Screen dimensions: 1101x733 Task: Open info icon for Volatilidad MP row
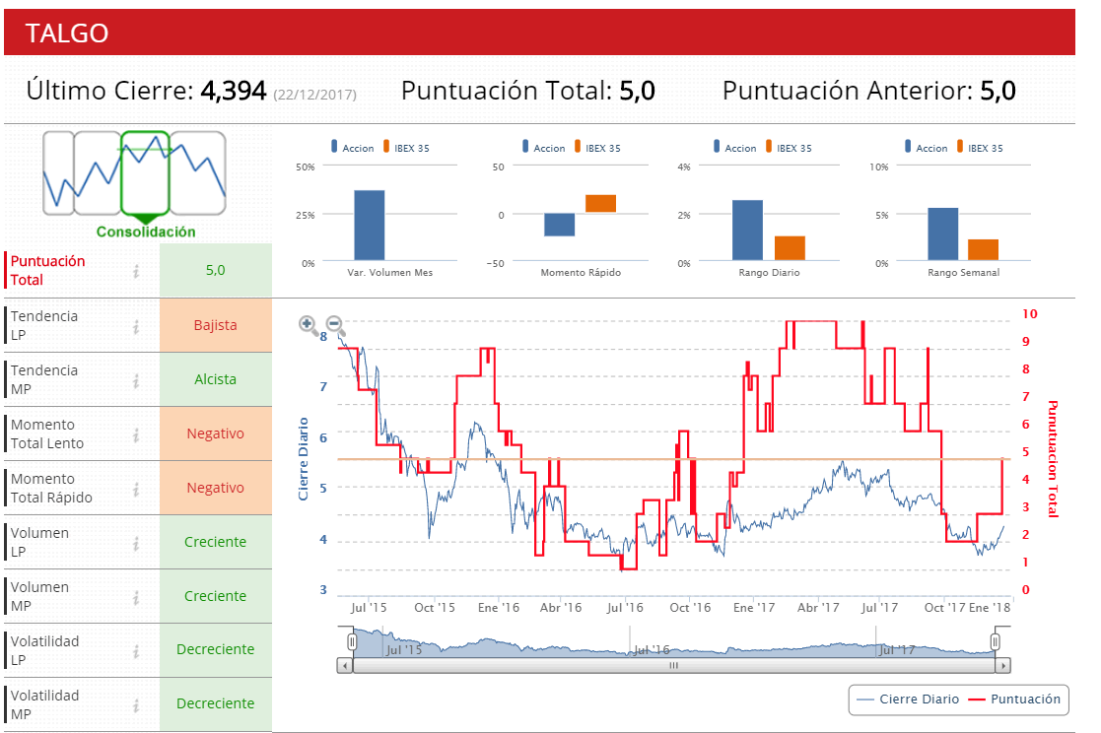[136, 704]
